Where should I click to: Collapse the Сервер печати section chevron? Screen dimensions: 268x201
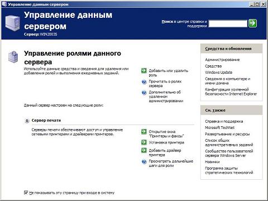point(27,121)
